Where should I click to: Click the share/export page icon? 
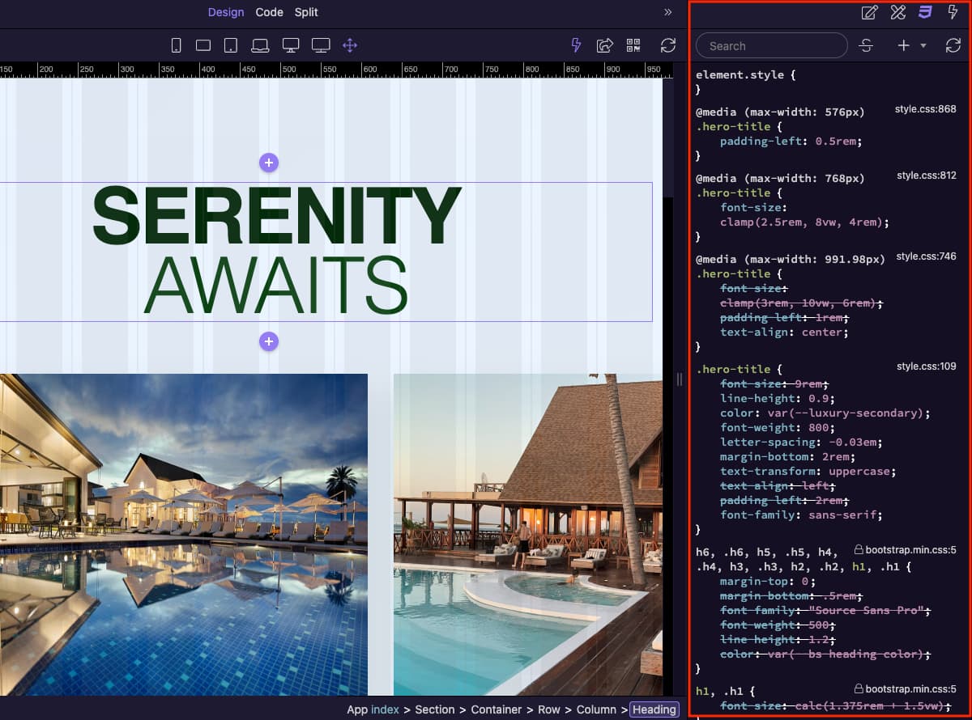click(x=604, y=45)
